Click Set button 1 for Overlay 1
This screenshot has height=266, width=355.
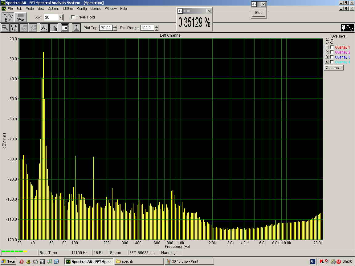pos(327,47)
